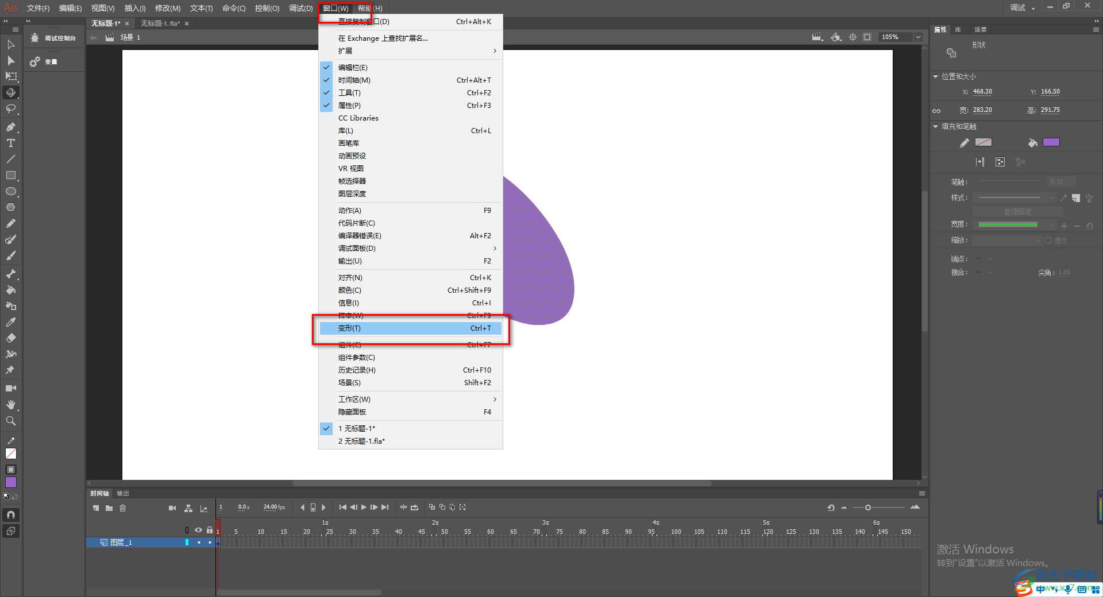Click the lock width and height link
Image resolution: width=1103 pixels, height=597 pixels.
coord(936,111)
